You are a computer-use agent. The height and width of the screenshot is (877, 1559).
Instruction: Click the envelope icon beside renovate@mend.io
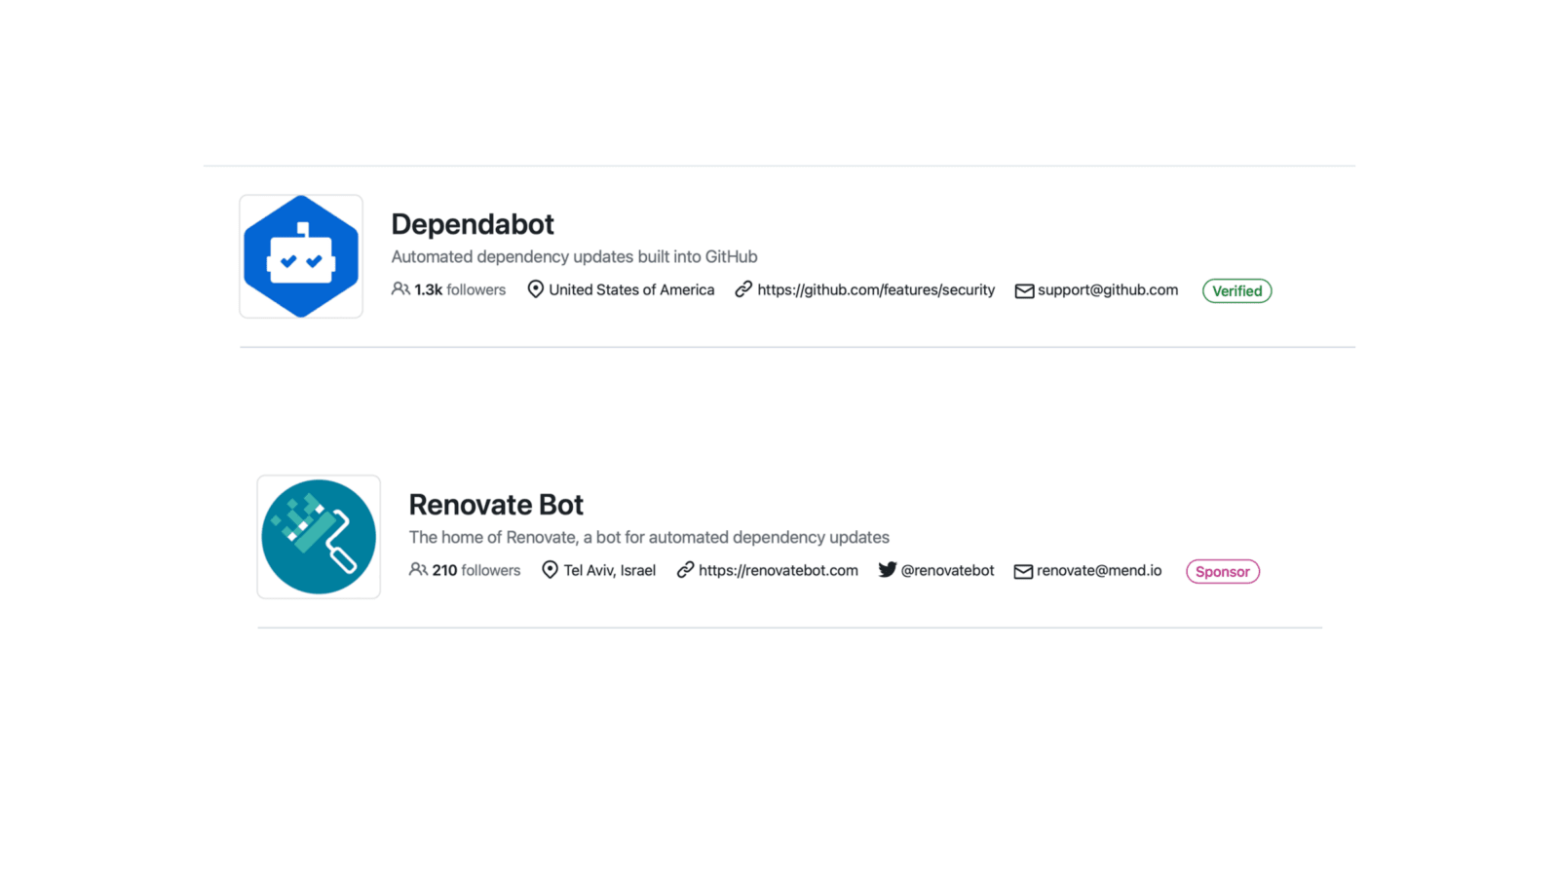tap(1023, 571)
